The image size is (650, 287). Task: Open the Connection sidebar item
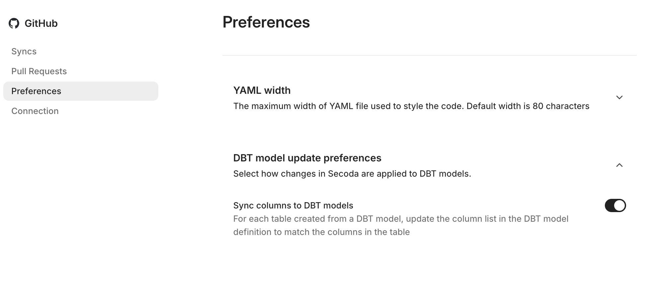[35, 111]
